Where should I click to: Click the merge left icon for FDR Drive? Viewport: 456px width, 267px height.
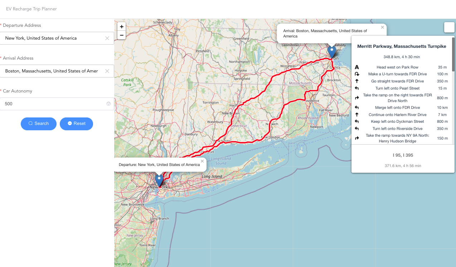(357, 107)
